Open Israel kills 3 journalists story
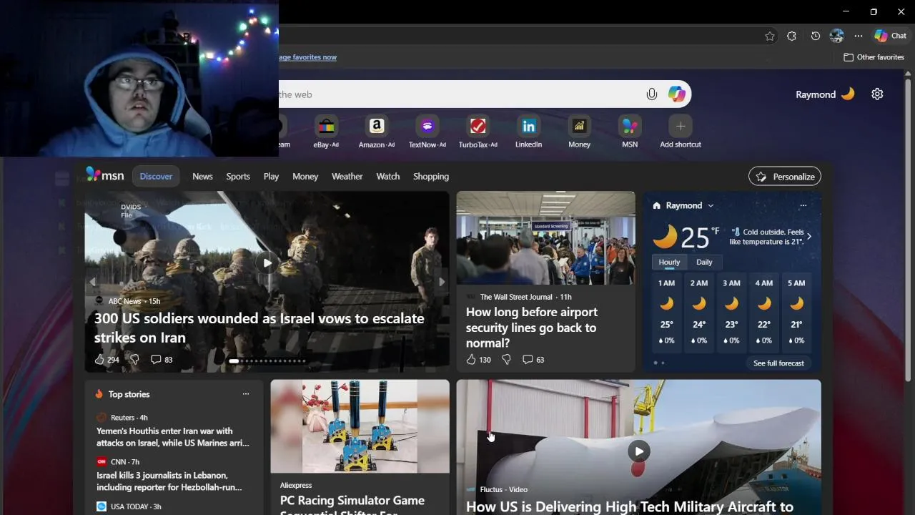The image size is (915, 515). 169,481
